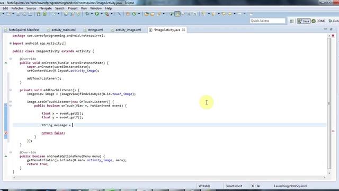Click the error marker beside return false line
This screenshot has width=339, height=191.
[x=6, y=133]
